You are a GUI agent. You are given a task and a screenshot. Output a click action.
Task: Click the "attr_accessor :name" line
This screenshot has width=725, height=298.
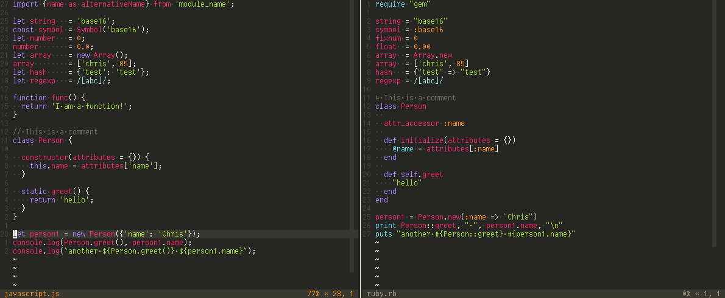click(424, 123)
